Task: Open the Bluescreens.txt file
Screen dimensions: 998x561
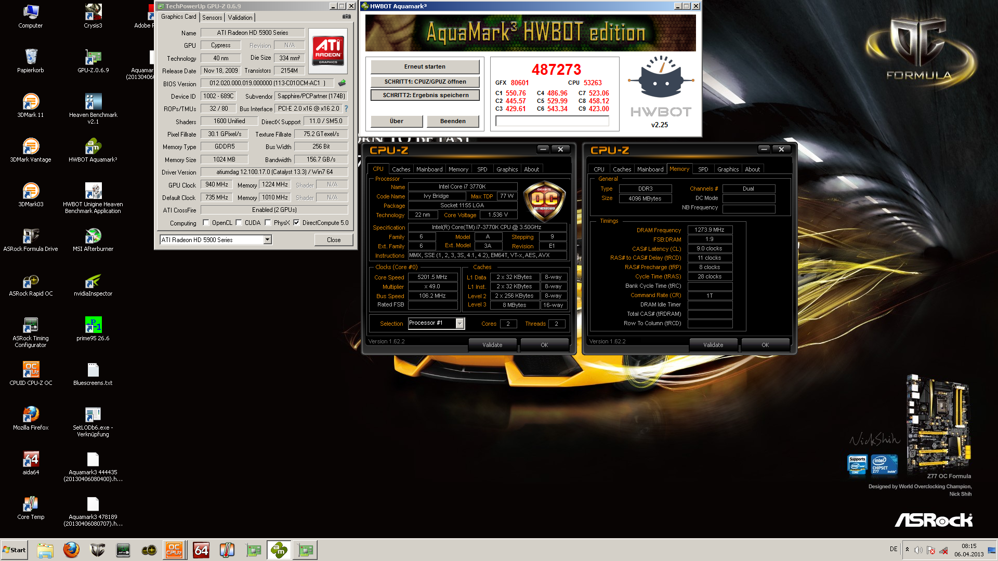Action: [93, 373]
